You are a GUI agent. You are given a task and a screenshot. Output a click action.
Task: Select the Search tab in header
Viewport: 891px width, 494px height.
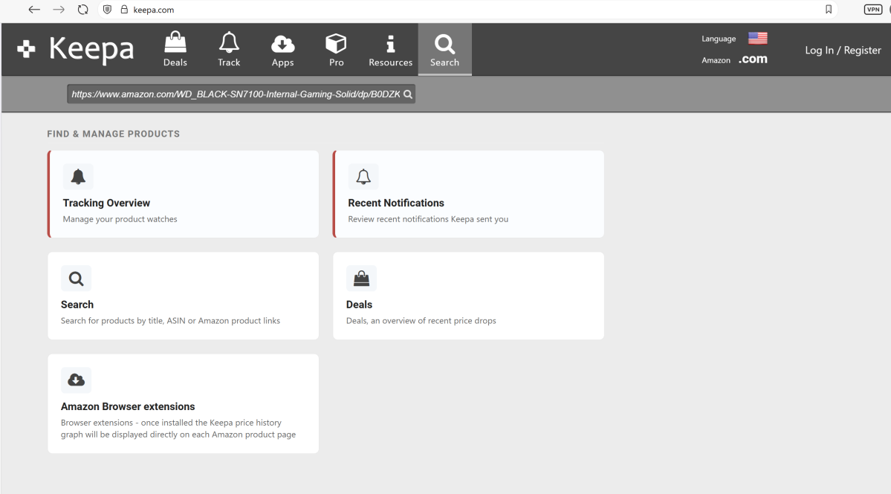coord(444,49)
